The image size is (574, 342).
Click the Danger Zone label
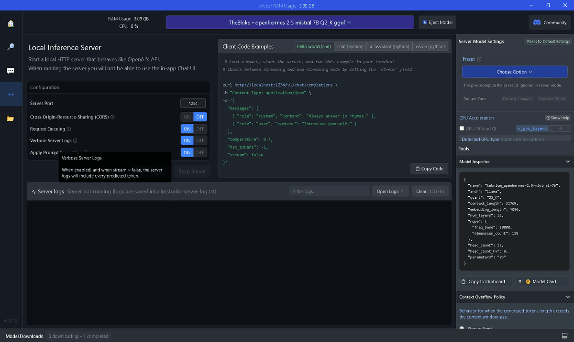point(475,99)
